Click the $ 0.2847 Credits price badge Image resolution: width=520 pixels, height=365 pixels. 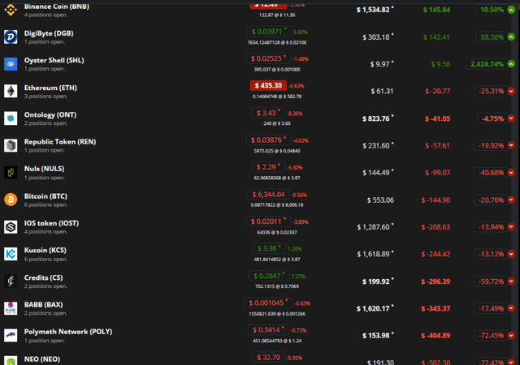(269, 276)
